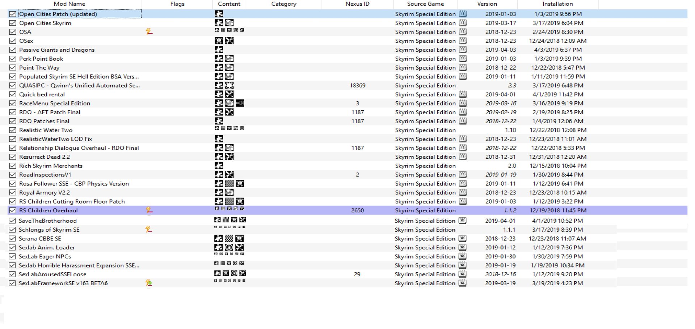
Task: Disable the RS Children Overhaul mod
Action: coord(13,210)
